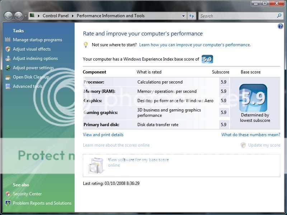Click the Back navigation arrow button

(x=9, y=16)
